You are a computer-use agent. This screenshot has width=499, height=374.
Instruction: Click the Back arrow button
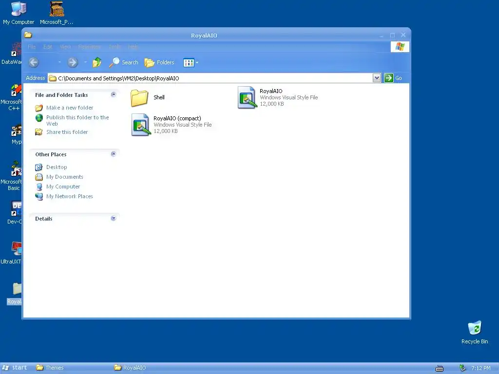[x=34, y=62]
